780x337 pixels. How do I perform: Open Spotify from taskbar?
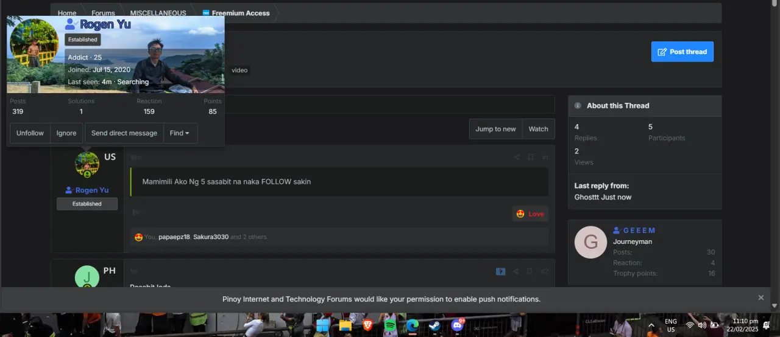tap(391, 325)
